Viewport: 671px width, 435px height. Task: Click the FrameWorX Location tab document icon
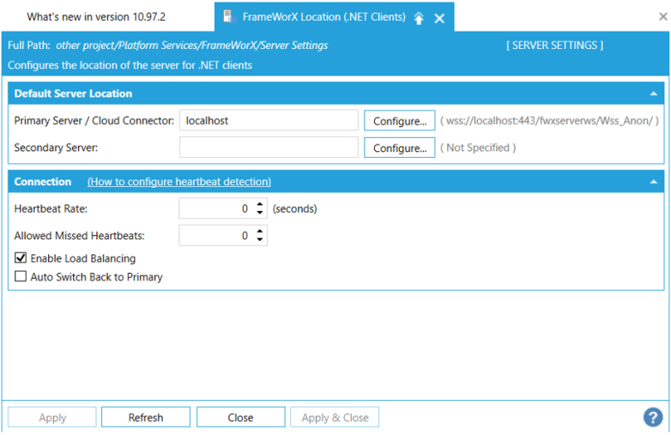click(x=229, y=17)
